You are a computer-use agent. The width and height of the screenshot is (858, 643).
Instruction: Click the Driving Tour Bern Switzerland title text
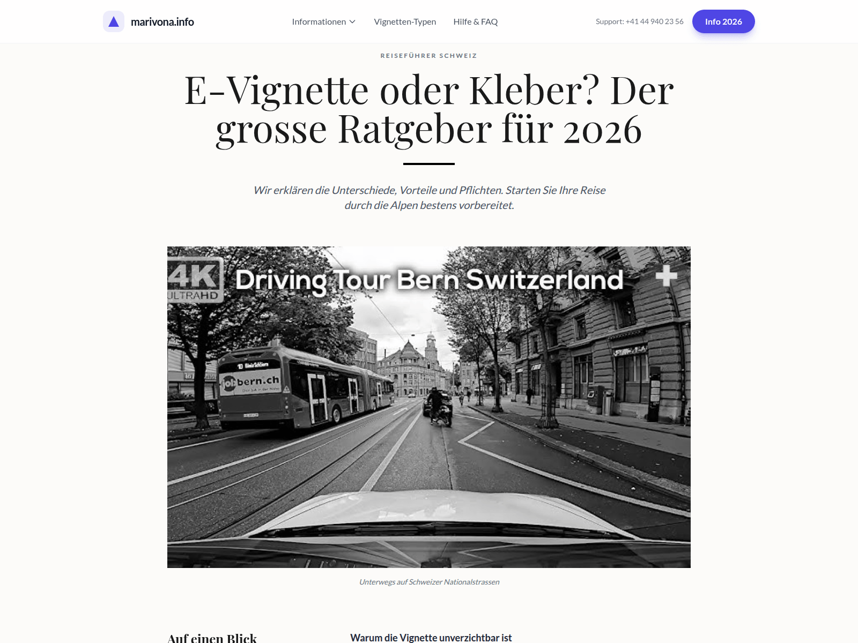point(429,280)
